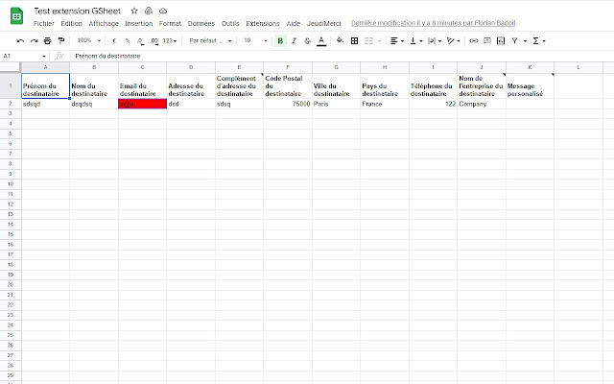Screen dimensions: 614x384
Task: Open the functions sigma menu
Action: pyautogui.click(x=538, y=40)
